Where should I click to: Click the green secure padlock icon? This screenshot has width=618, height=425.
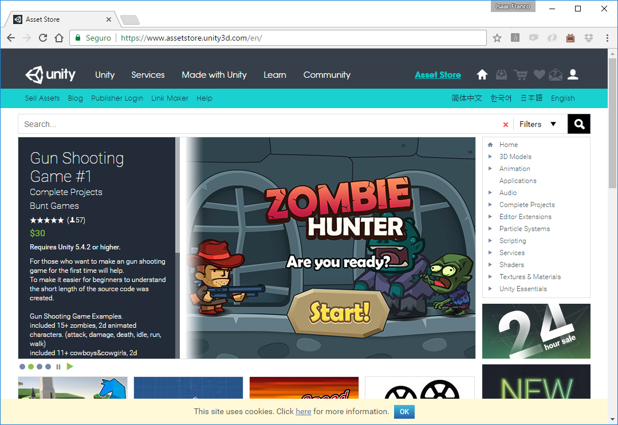(x=78, y=38)
